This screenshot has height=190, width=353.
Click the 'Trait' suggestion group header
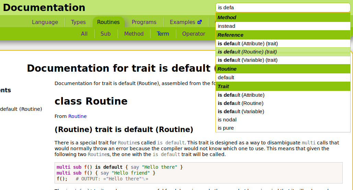pyautogui.click(x=283, y=86)
